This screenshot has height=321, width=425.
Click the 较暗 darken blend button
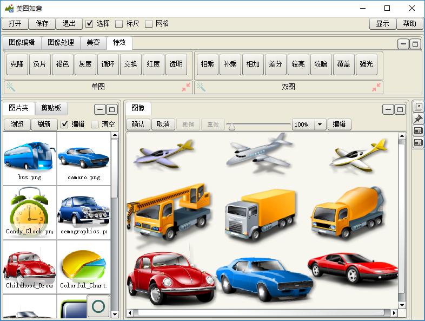tap(321, 64)
